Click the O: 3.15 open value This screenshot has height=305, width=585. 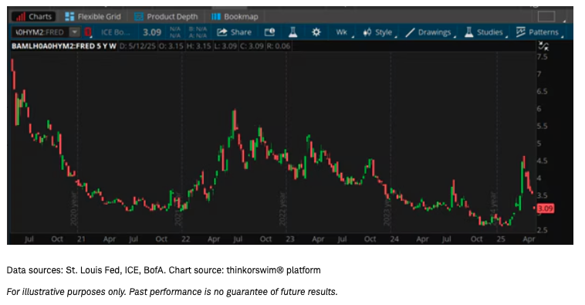click(x=171, y=46)
